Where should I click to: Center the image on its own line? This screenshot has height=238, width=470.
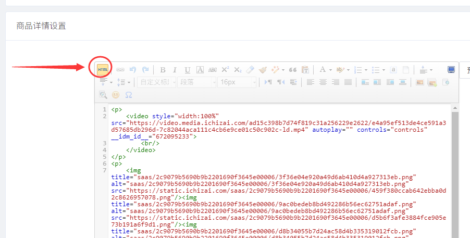coord(403,82)
